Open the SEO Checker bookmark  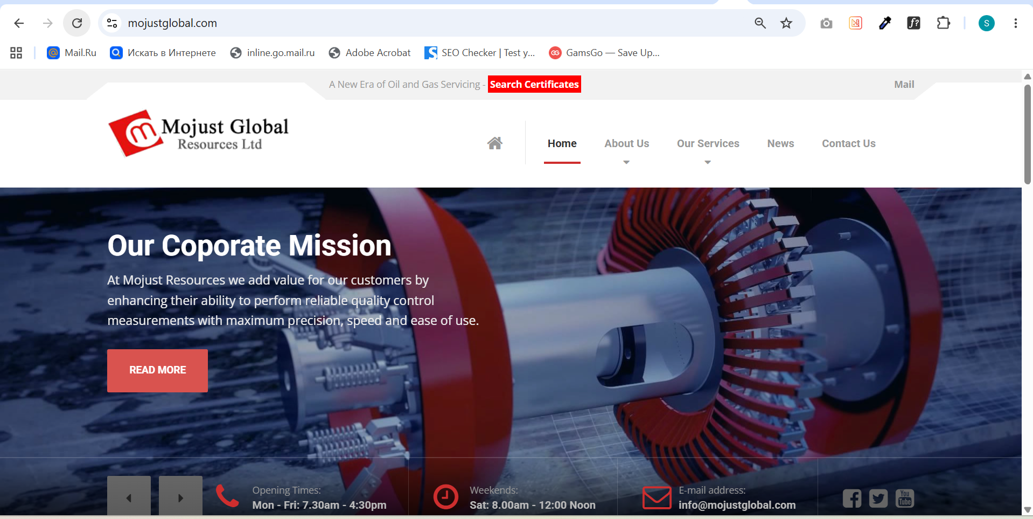[x=480, y=53]
